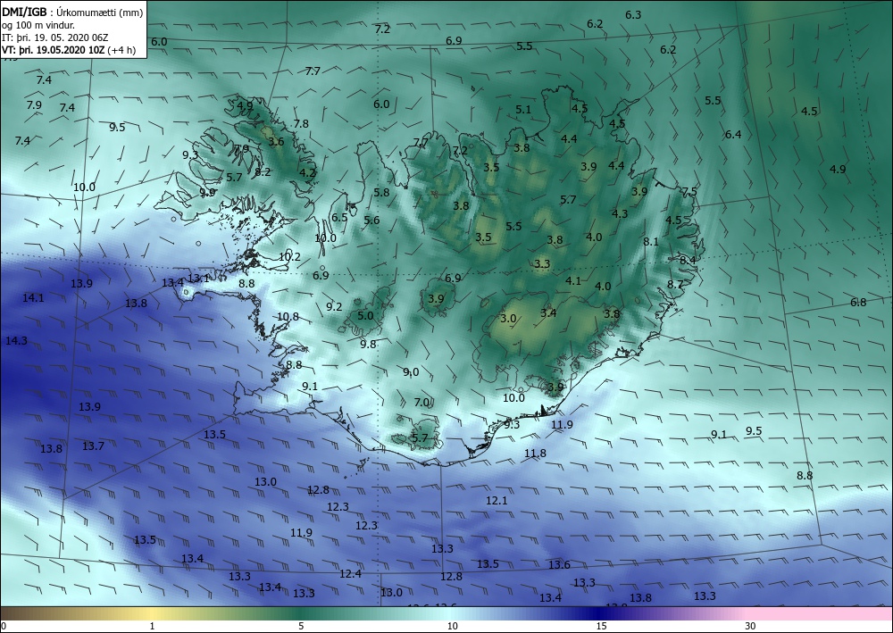Viewport: 893px width, 633px height.
Task: Click the yellow part of the color scale above 1
Action: (x=152, y=613)
